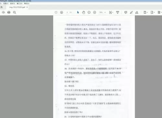Viewport: 162px width, 118px height.
Task: Go to previous page arrow button
Action: [x=56, y=12]
